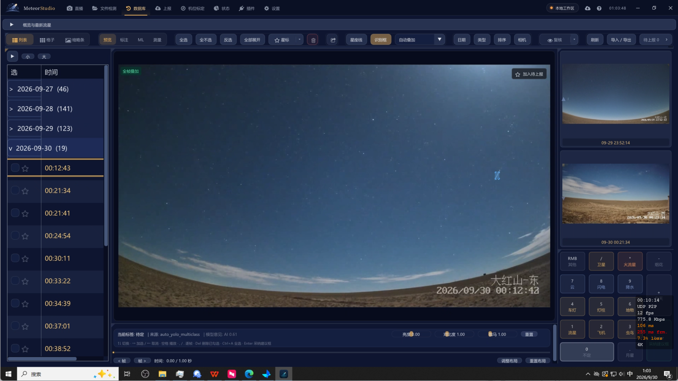
Task: Open the 设置 gear menu
Action: [272, 8]
